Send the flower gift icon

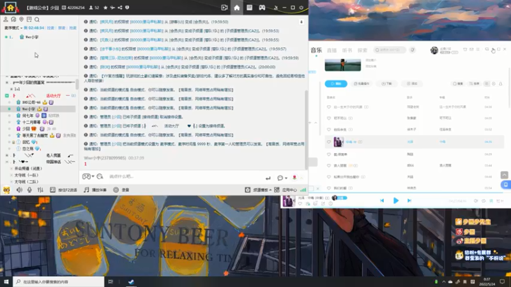pos(294,177)
